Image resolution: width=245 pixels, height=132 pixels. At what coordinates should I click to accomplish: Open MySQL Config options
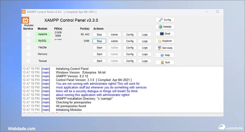tap(130, 41)
